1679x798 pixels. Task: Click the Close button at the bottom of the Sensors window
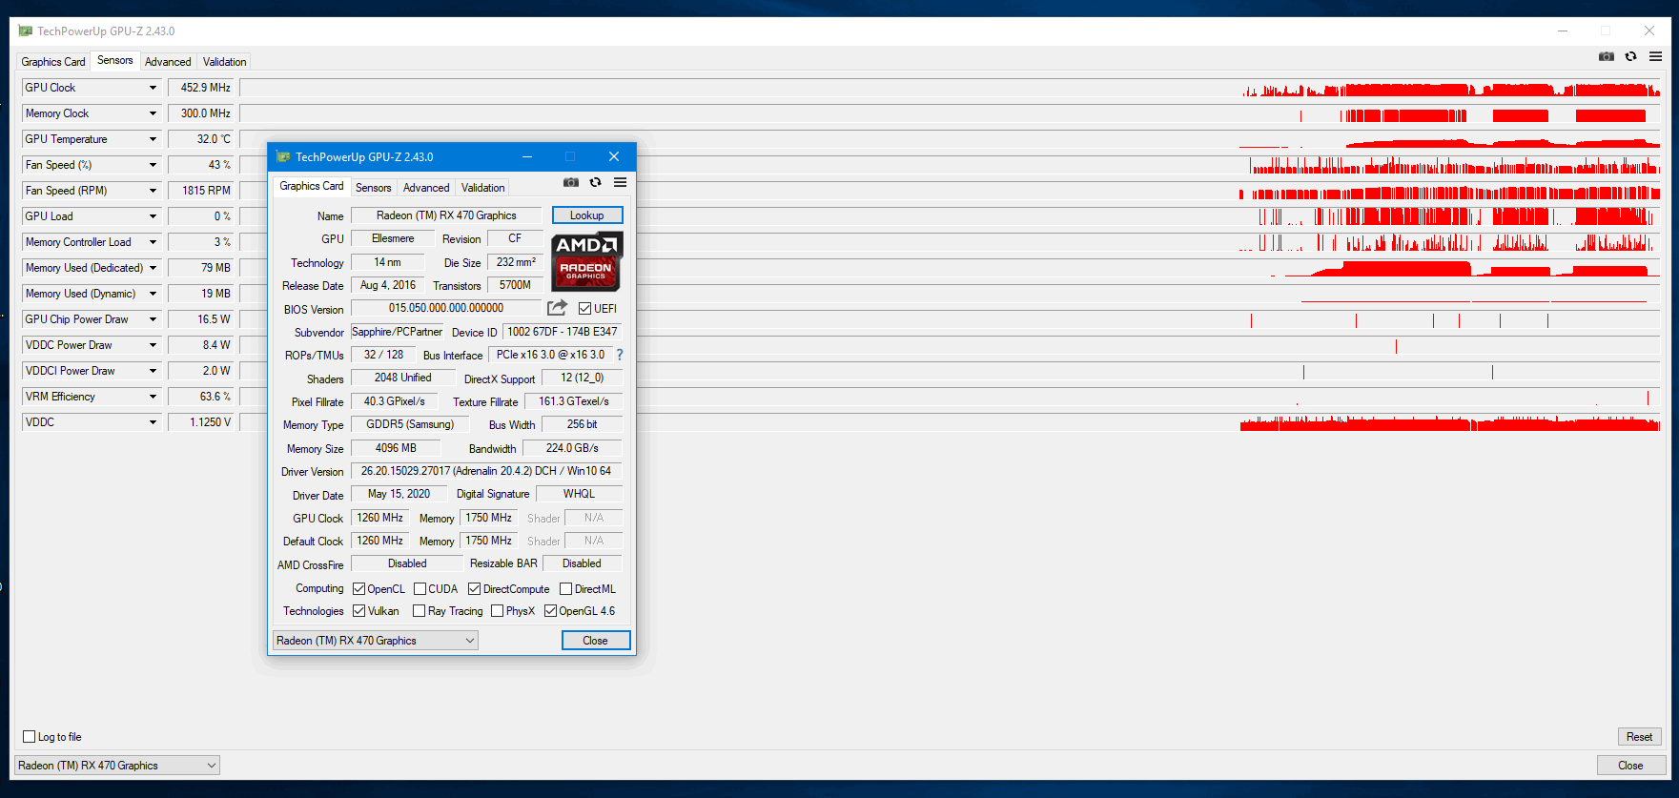pos(1631,766)
